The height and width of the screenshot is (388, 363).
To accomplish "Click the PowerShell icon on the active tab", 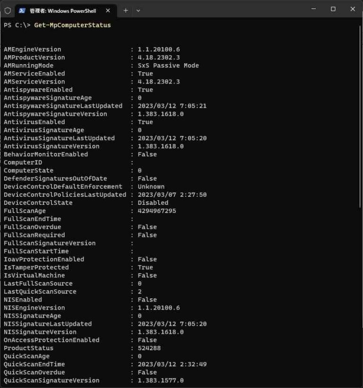I will 23,10.
